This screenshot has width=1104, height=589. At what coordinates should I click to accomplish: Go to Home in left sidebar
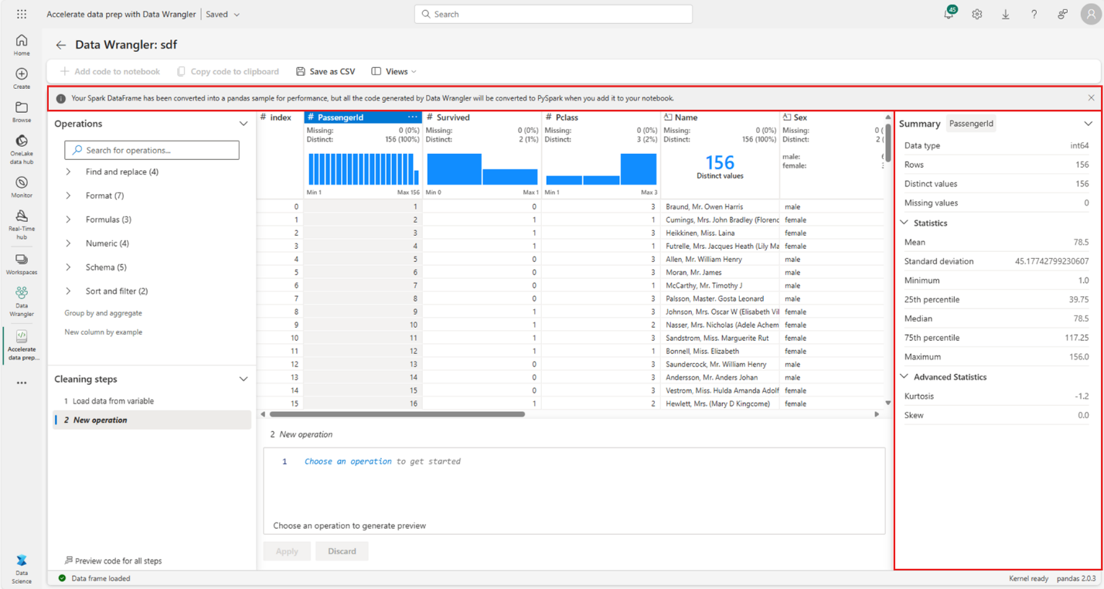(x=22, y=45)
